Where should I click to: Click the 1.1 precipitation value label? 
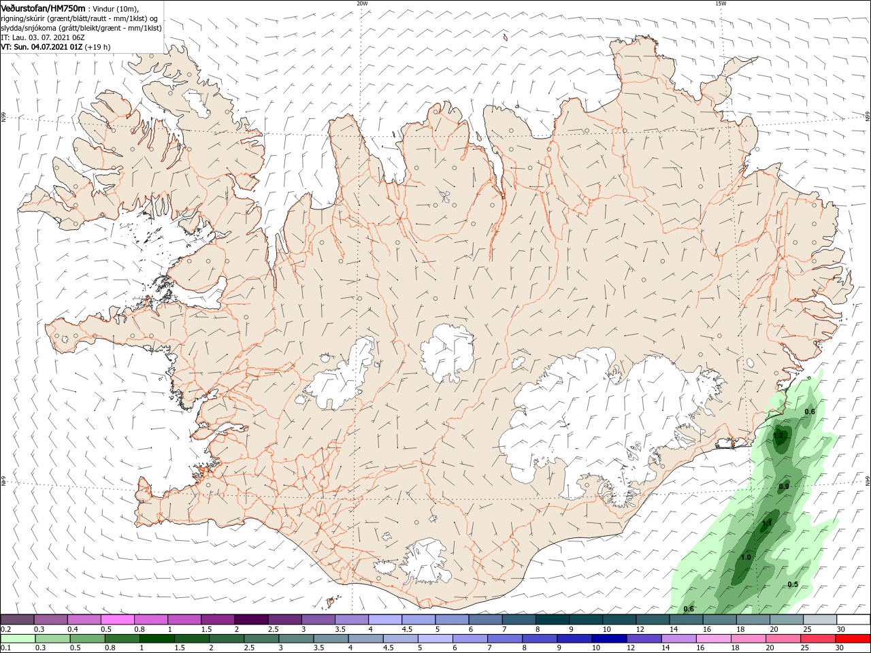click(767, 523)
